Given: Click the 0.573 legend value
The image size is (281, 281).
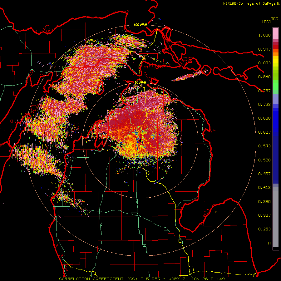Looking at the screenshot, I should tap(264, 146).
